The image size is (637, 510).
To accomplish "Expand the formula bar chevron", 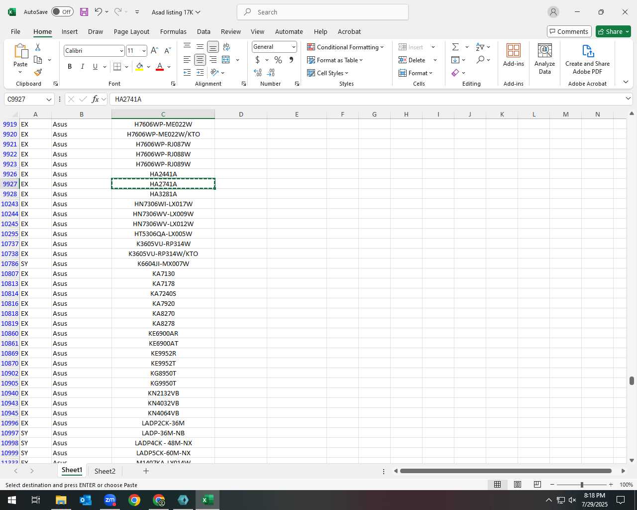I will point(628,99).
